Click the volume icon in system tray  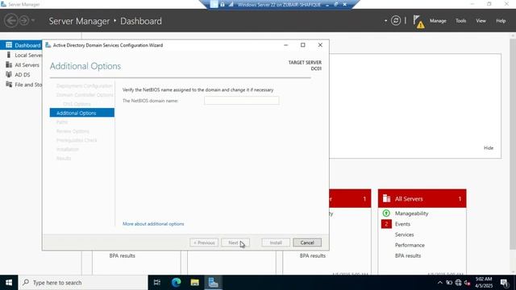click(x=467, y=283)
